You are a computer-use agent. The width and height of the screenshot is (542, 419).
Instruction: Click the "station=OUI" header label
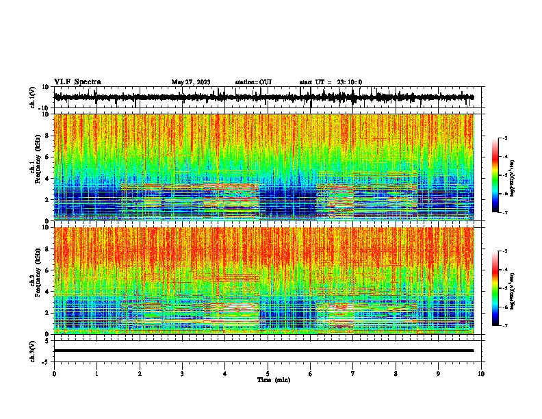coord(253,82)
